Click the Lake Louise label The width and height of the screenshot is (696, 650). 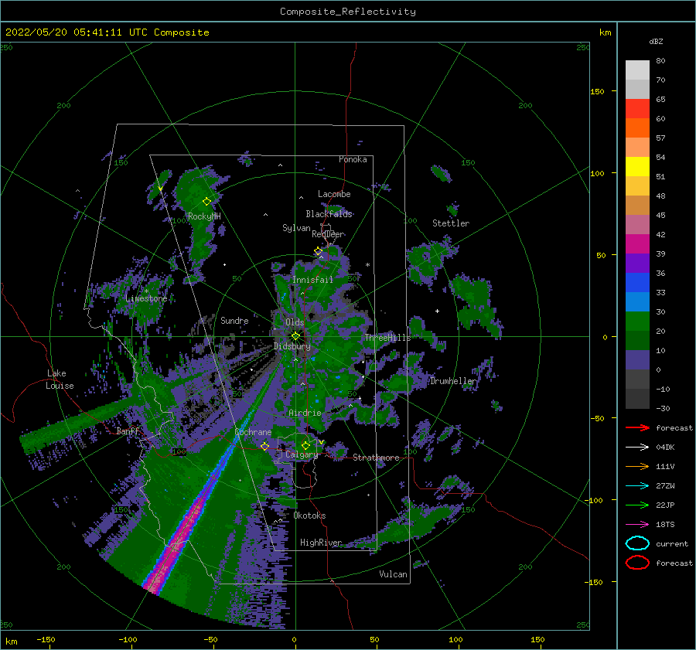[x=60, y=379]
